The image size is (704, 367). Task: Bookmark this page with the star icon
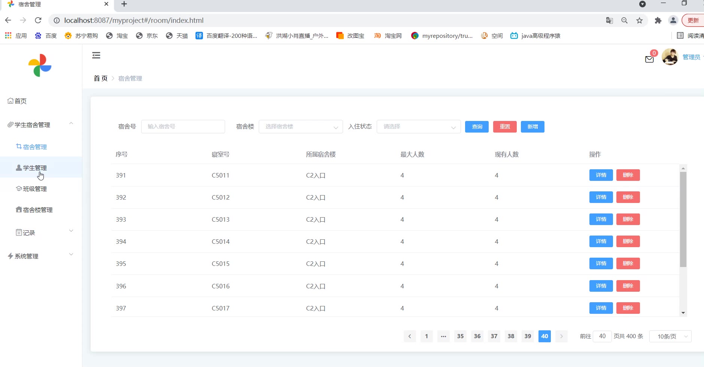pyautogui.click(x=640, y=21)
